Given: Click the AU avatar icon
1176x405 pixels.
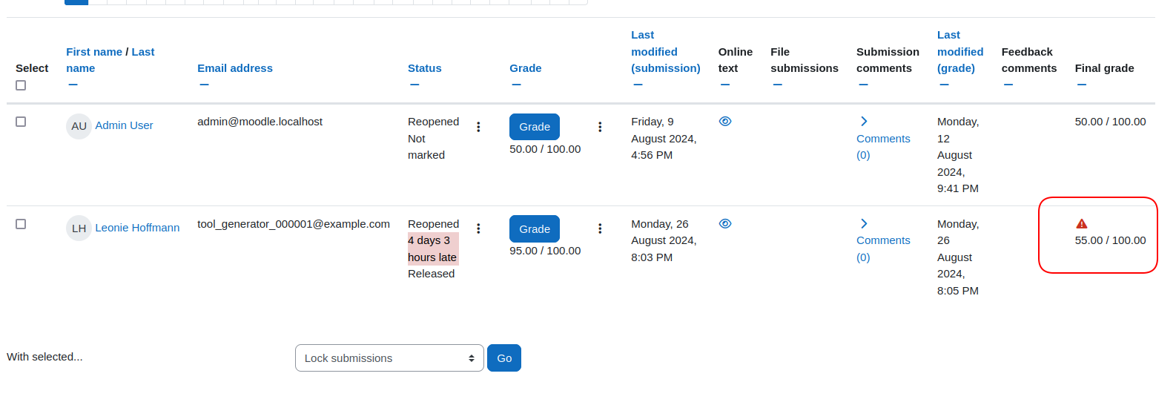Looking at the screenshot, I should coord(79,126).
